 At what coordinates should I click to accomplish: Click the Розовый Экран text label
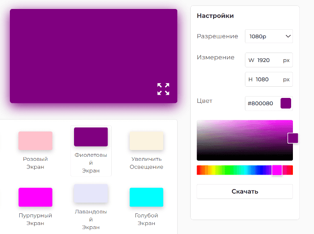tap(35, 163)
